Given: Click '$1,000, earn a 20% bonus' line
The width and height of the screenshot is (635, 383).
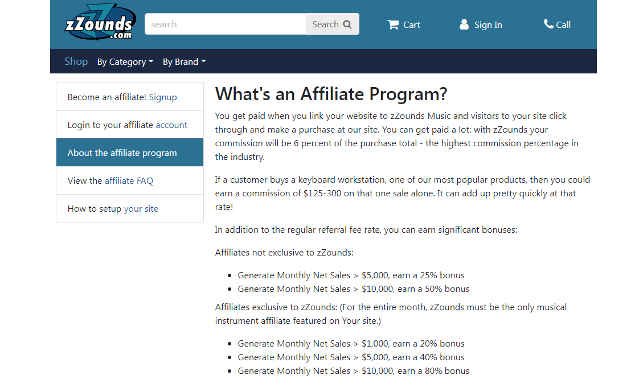Looking at the screenshot, I should 351,344.
